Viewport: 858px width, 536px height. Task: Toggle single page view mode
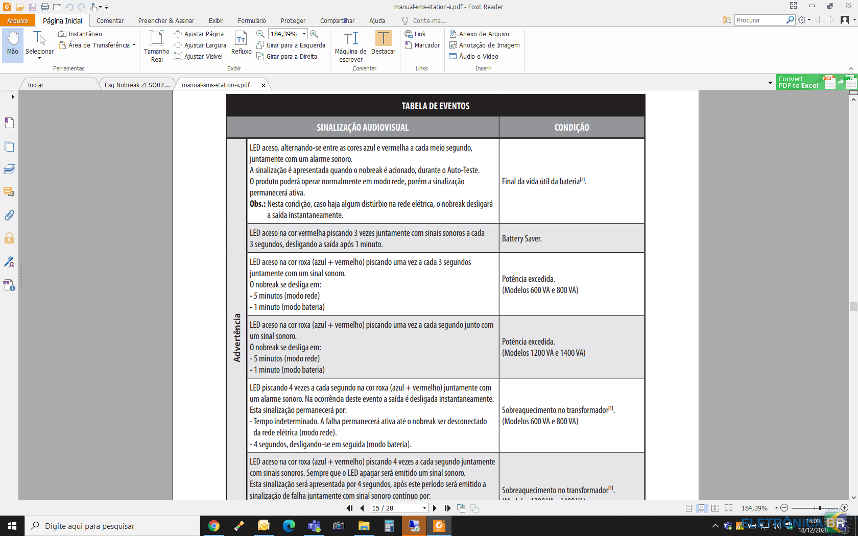click(688, 508)
